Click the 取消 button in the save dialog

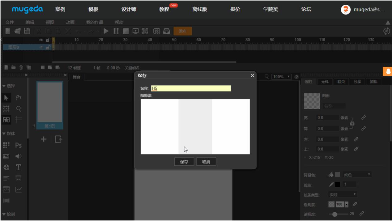(206, 162)
